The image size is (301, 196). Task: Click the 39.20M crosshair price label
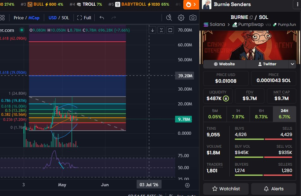185,76
